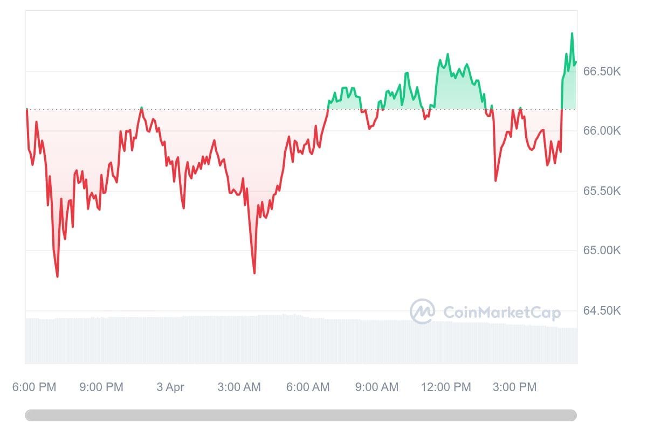Viewport: 647px width, 431px height.
Task: Click the 3:00 PM time label
Action: tap(514, 387)
